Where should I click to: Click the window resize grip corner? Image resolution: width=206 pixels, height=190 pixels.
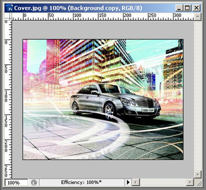pyautogui.click(x=198, y=183)
